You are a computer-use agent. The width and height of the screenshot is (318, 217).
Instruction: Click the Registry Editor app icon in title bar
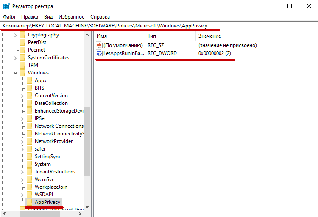coord(6,6)
